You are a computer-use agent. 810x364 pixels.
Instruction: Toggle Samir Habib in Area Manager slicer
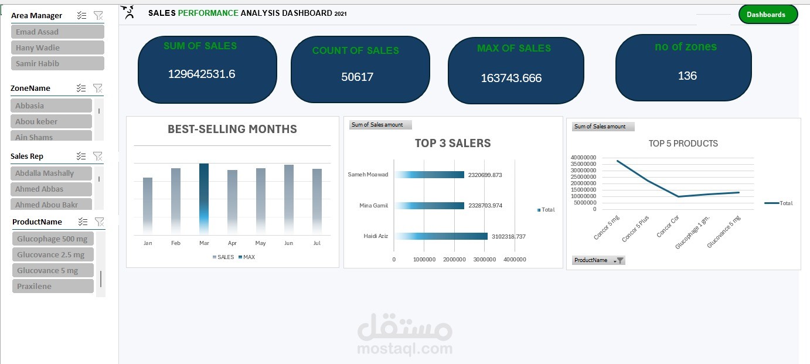pyautogui.click(x=57, y=63)
